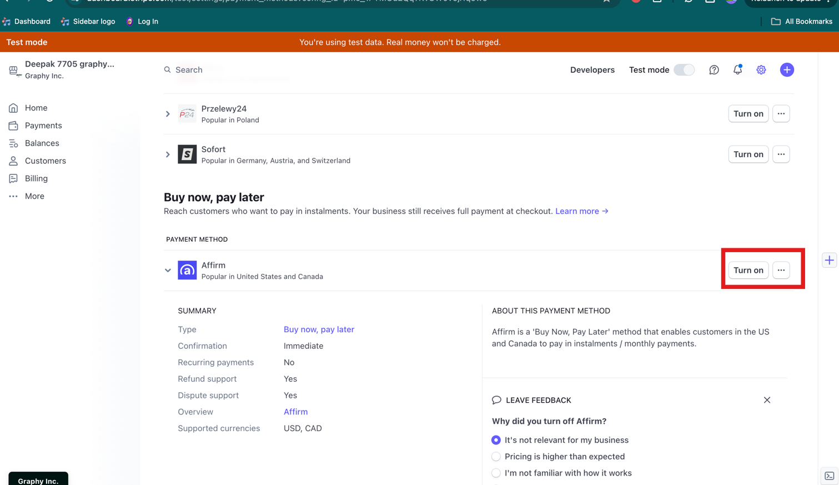Expand the Przelewy24 payment method row
Screen dimensions: 839x485
coord(168,114)
